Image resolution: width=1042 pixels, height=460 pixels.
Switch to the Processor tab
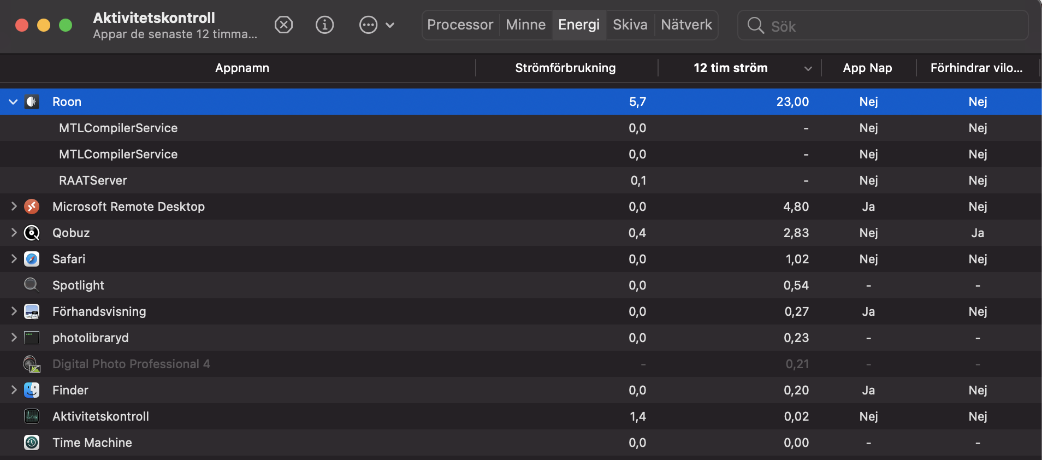tap(460, 25)
